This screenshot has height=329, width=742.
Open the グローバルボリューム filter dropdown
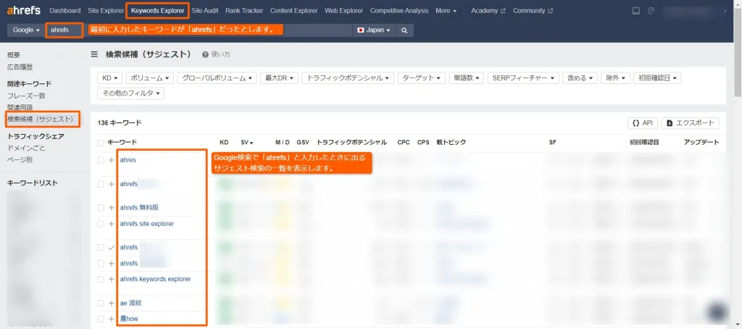[217, 78]
